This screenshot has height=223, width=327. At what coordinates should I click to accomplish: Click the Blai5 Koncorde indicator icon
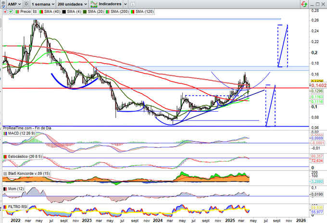pyautogui.click(x=5, y=174)
